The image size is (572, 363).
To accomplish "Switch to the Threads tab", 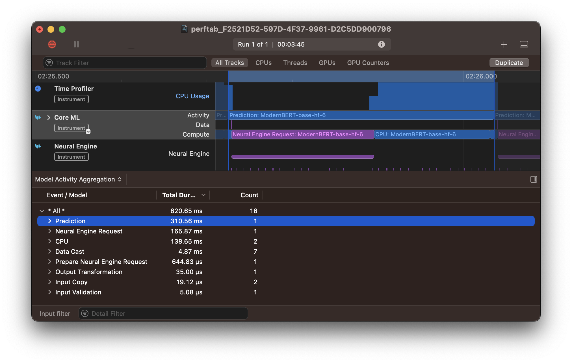I will click(x=295, y=63).
